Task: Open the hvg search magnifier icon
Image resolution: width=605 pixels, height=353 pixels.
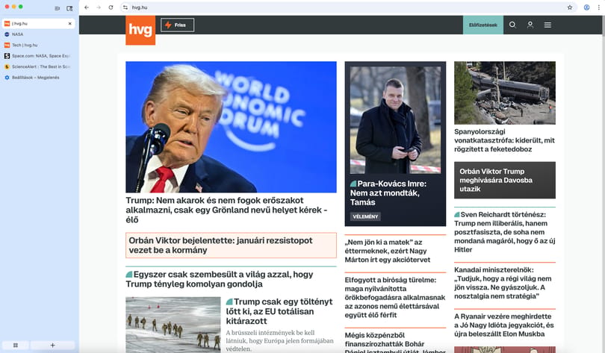Action: 512,25
